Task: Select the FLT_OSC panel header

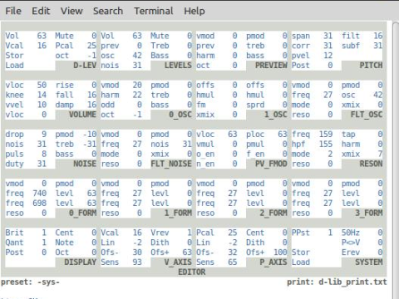Action: (x=367, y=115)
